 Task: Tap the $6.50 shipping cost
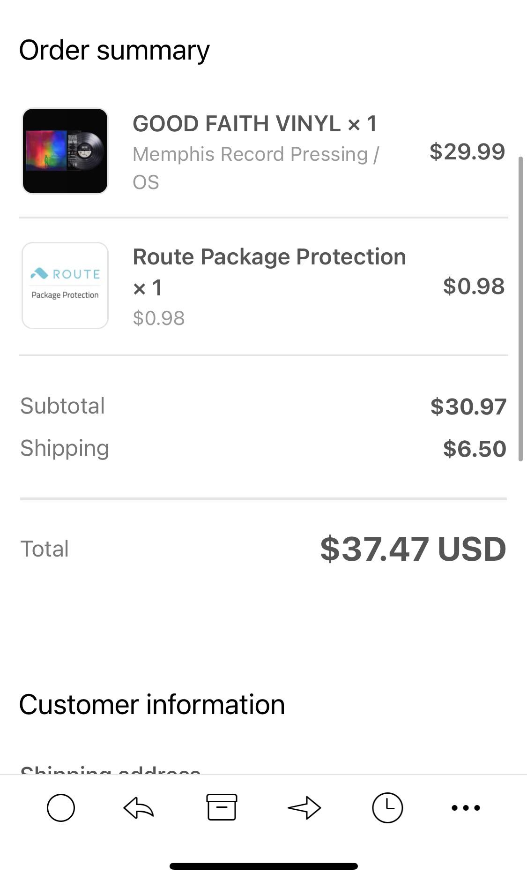pos(475,449)
